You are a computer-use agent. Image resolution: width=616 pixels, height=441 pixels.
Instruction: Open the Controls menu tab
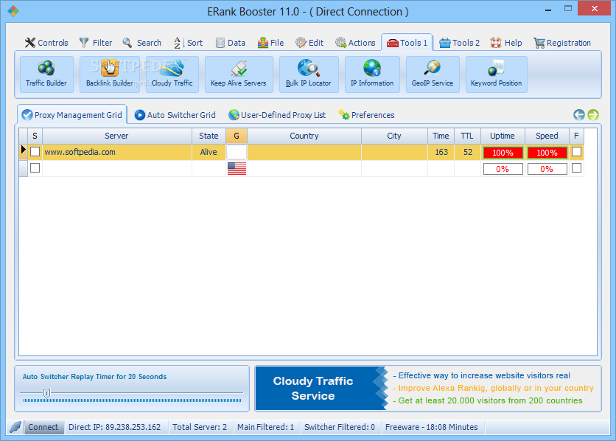click(46, 43)
